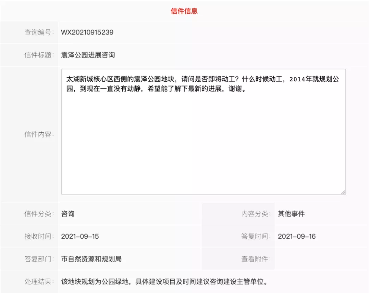370x293 pixels.
Task: Click inside the 信件内容 text area
Action: click(x=203, y=137)
